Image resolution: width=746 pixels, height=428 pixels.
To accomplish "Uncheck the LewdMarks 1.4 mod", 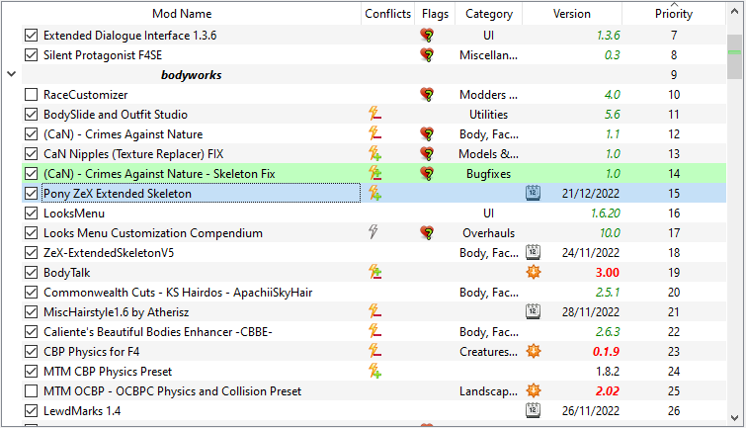I will pyautogui.click(x=31, y=411).
